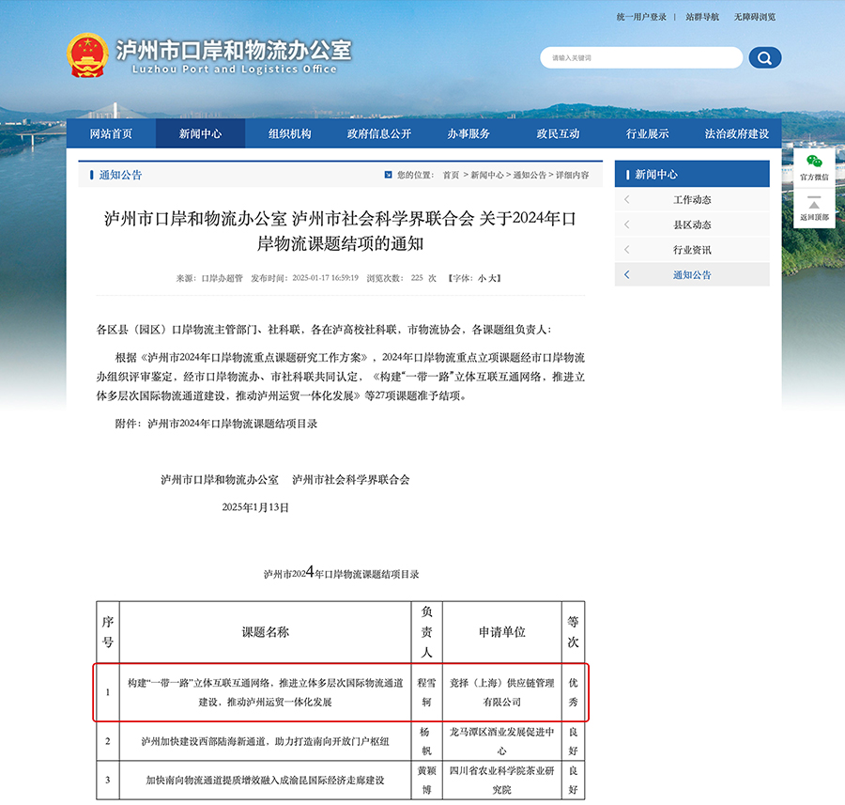The image size is (845, 805).
Task: Open the 组织机构 navigation tab
Action: pos(289,134)
